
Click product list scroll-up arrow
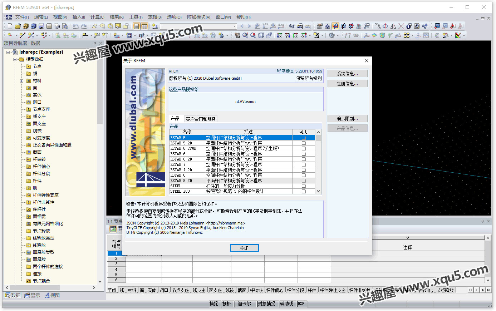click(318, 132)
